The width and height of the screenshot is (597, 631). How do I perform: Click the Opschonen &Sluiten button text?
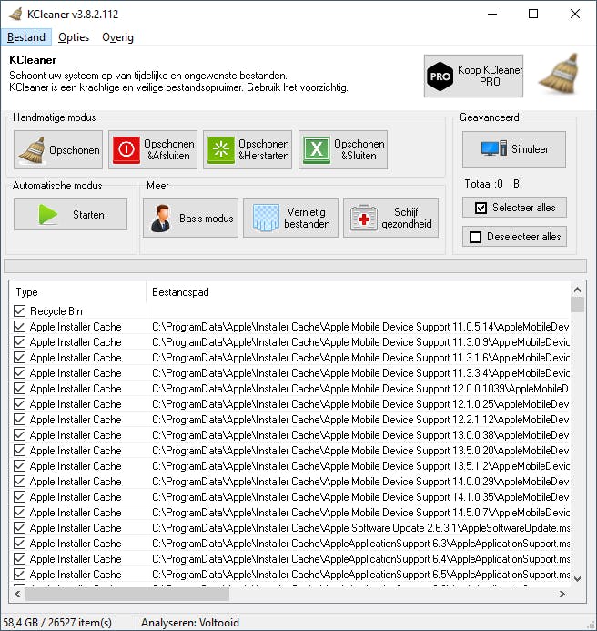[x=359, y=149]
